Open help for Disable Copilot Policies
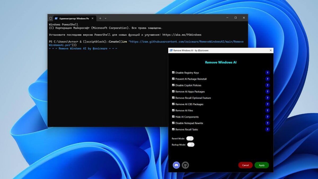The width and height of the screenshot is (318, 179). (x=267, y=85)
